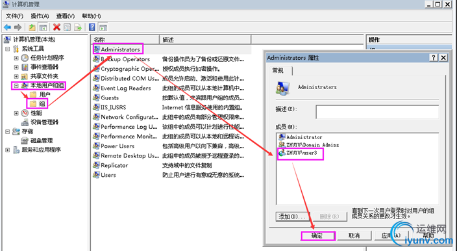Close the Administrators properties dialog
Viewport: 457px width, 251px height.
point(443,58)
